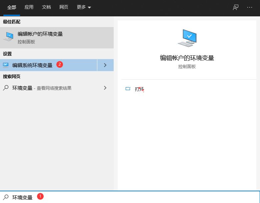Viewport: 260px width, 203px height.
Task: Click the monitor icon beside 编辑系统环境变量
Action: (x=6, y=65)
